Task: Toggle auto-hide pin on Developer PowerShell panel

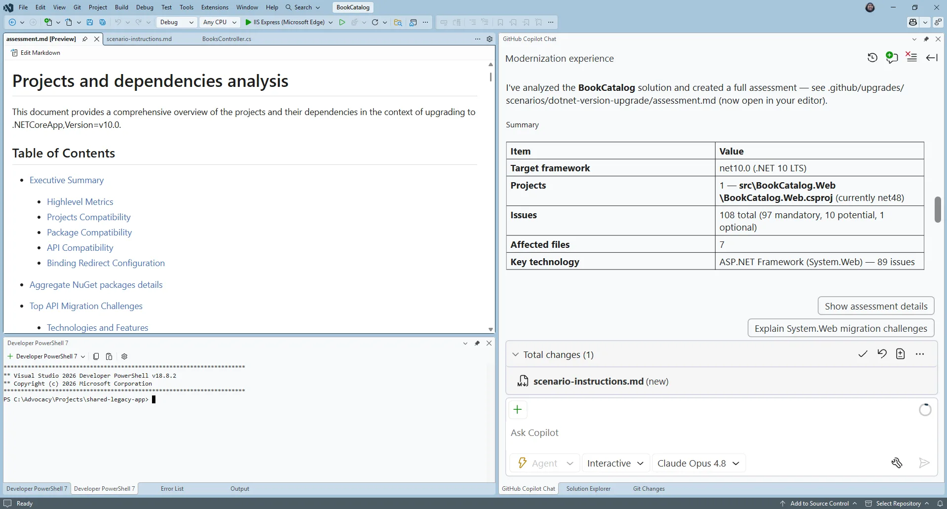Action: pyautogui.click(x=477, y=343)
